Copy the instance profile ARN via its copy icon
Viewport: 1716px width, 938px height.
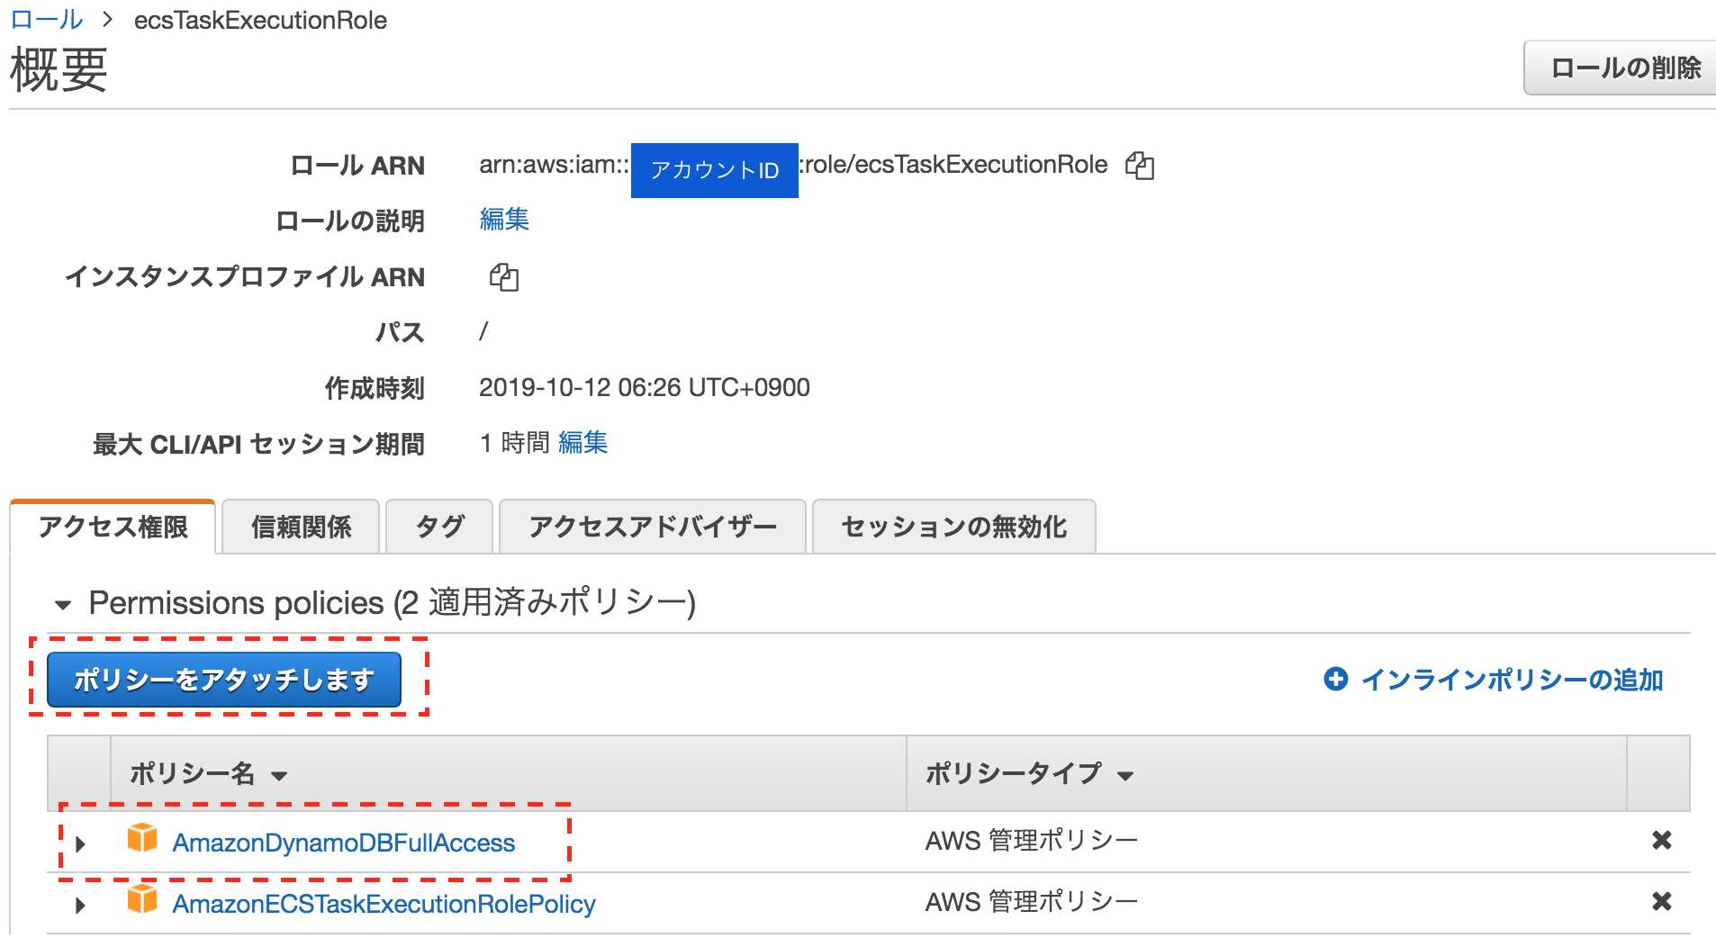[x=505, y=278]
